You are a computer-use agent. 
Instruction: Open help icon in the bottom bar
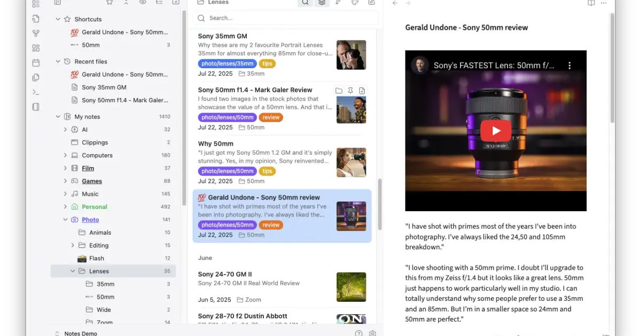click(359, 333)
